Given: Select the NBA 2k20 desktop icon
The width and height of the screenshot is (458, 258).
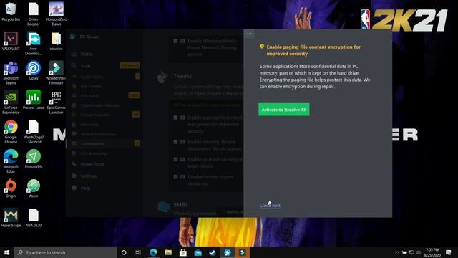Looking at the screenshot, I should coord(34,218).
